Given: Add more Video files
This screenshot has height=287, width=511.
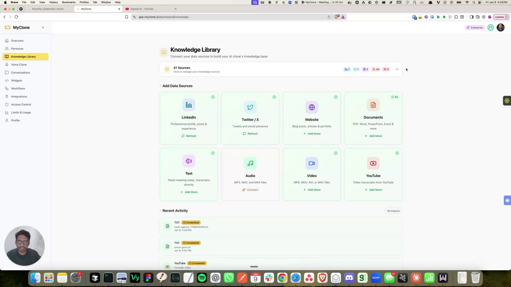Looking at the screenshot, I should pos(312,190).
